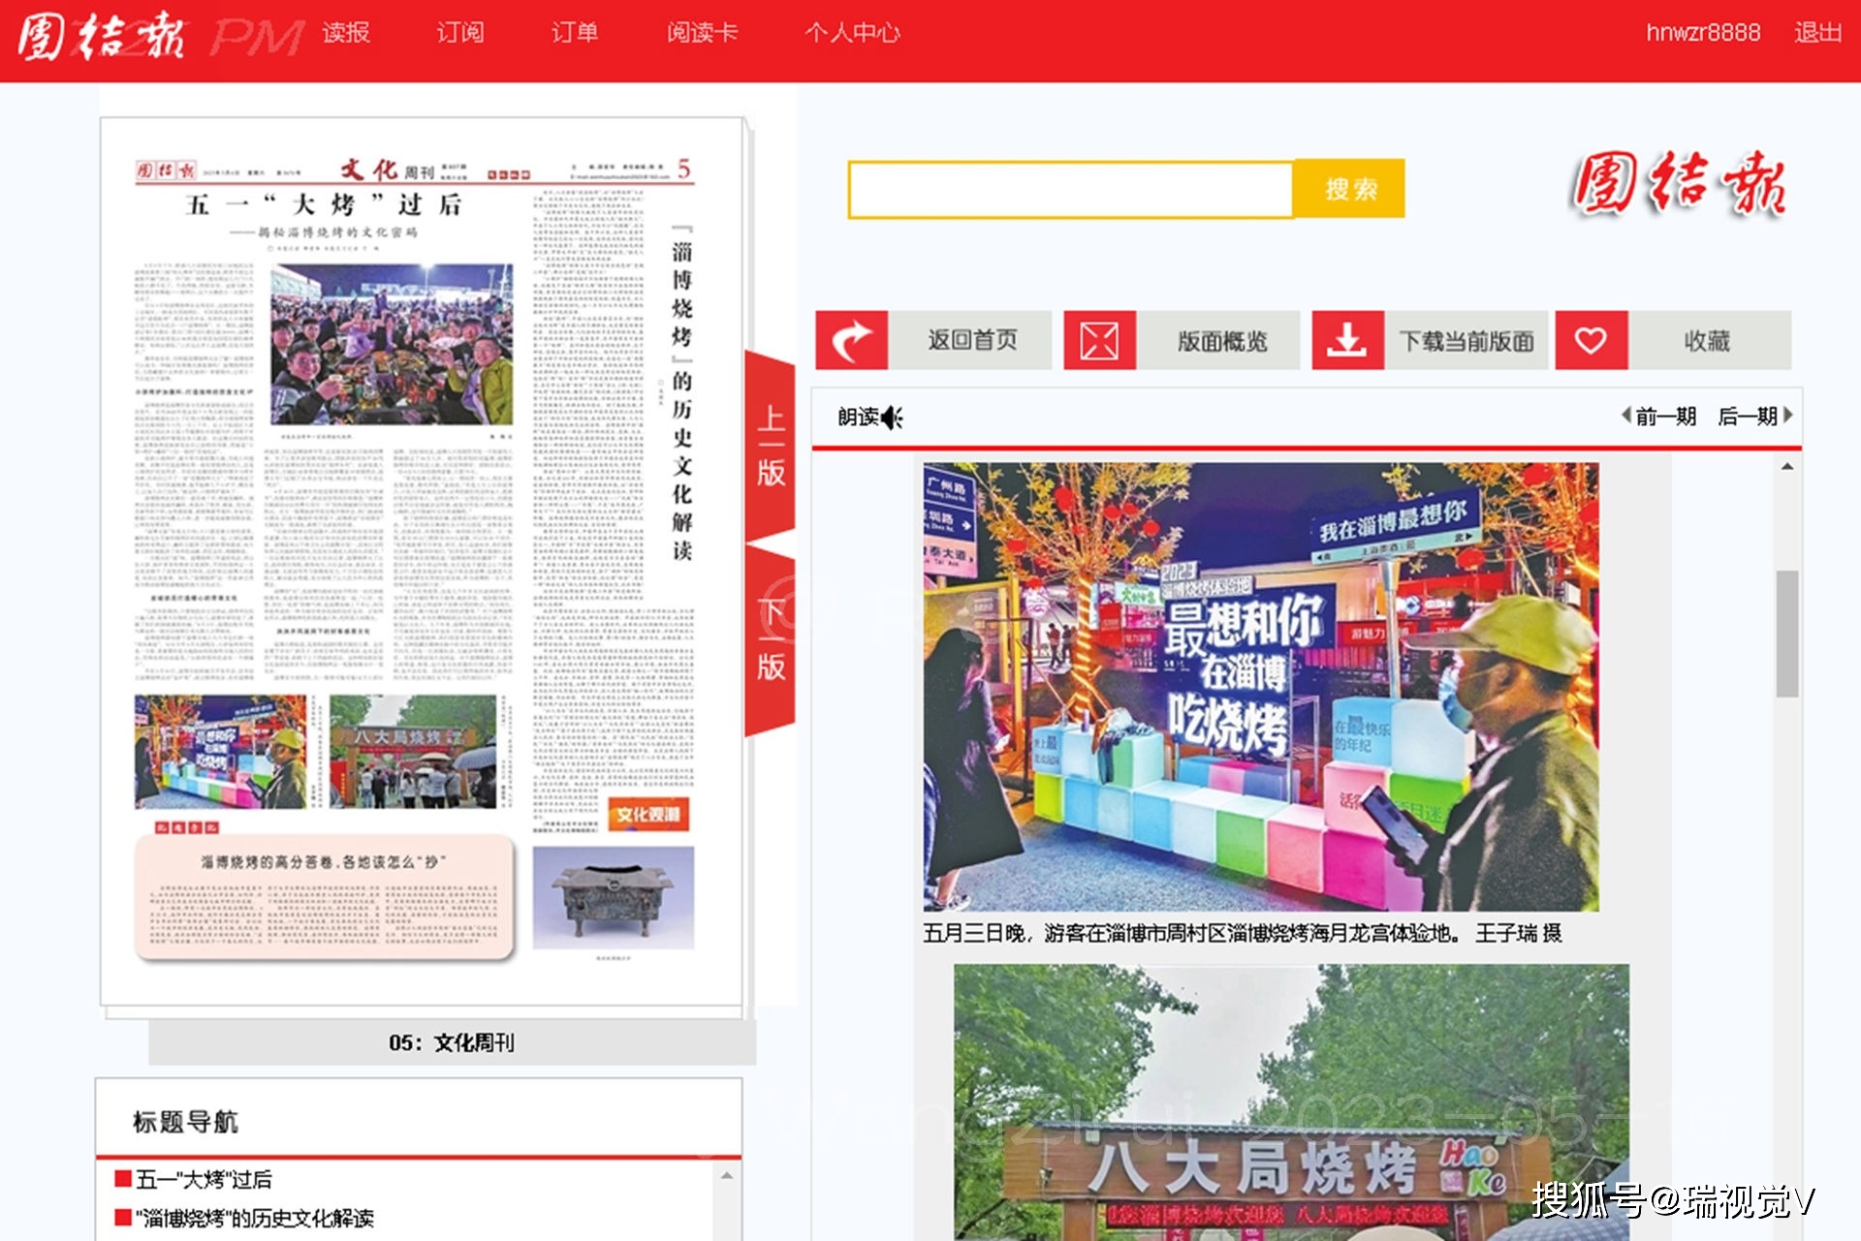
Task: Open the 读报 menu item
Action: [x=346, y=33]
